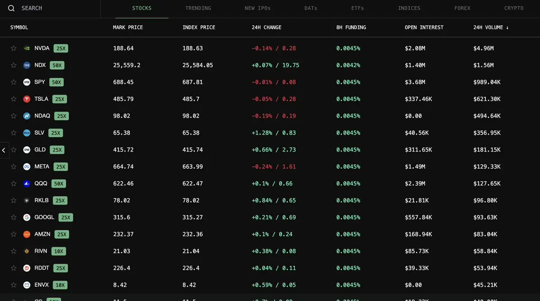Click the search magnifier icon
The width and height of the screenshot is (540, 301).
coord(11,8)
